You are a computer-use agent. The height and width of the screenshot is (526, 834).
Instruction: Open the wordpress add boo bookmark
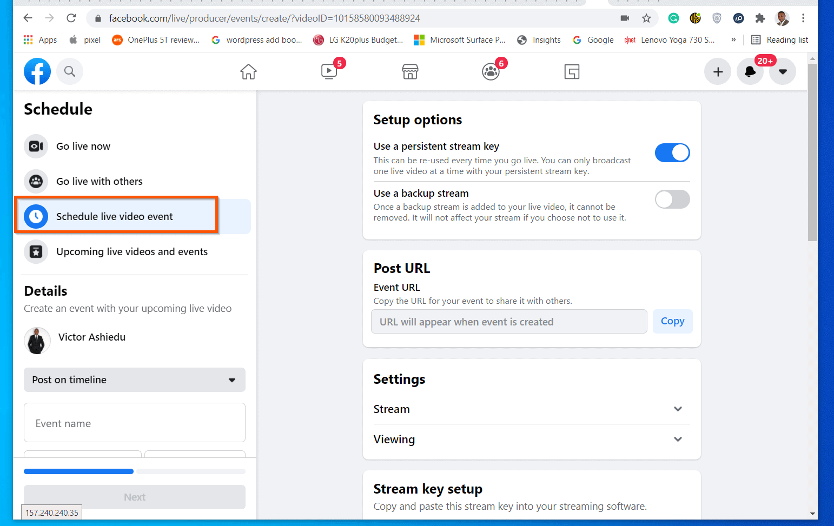tap(256, 39)
